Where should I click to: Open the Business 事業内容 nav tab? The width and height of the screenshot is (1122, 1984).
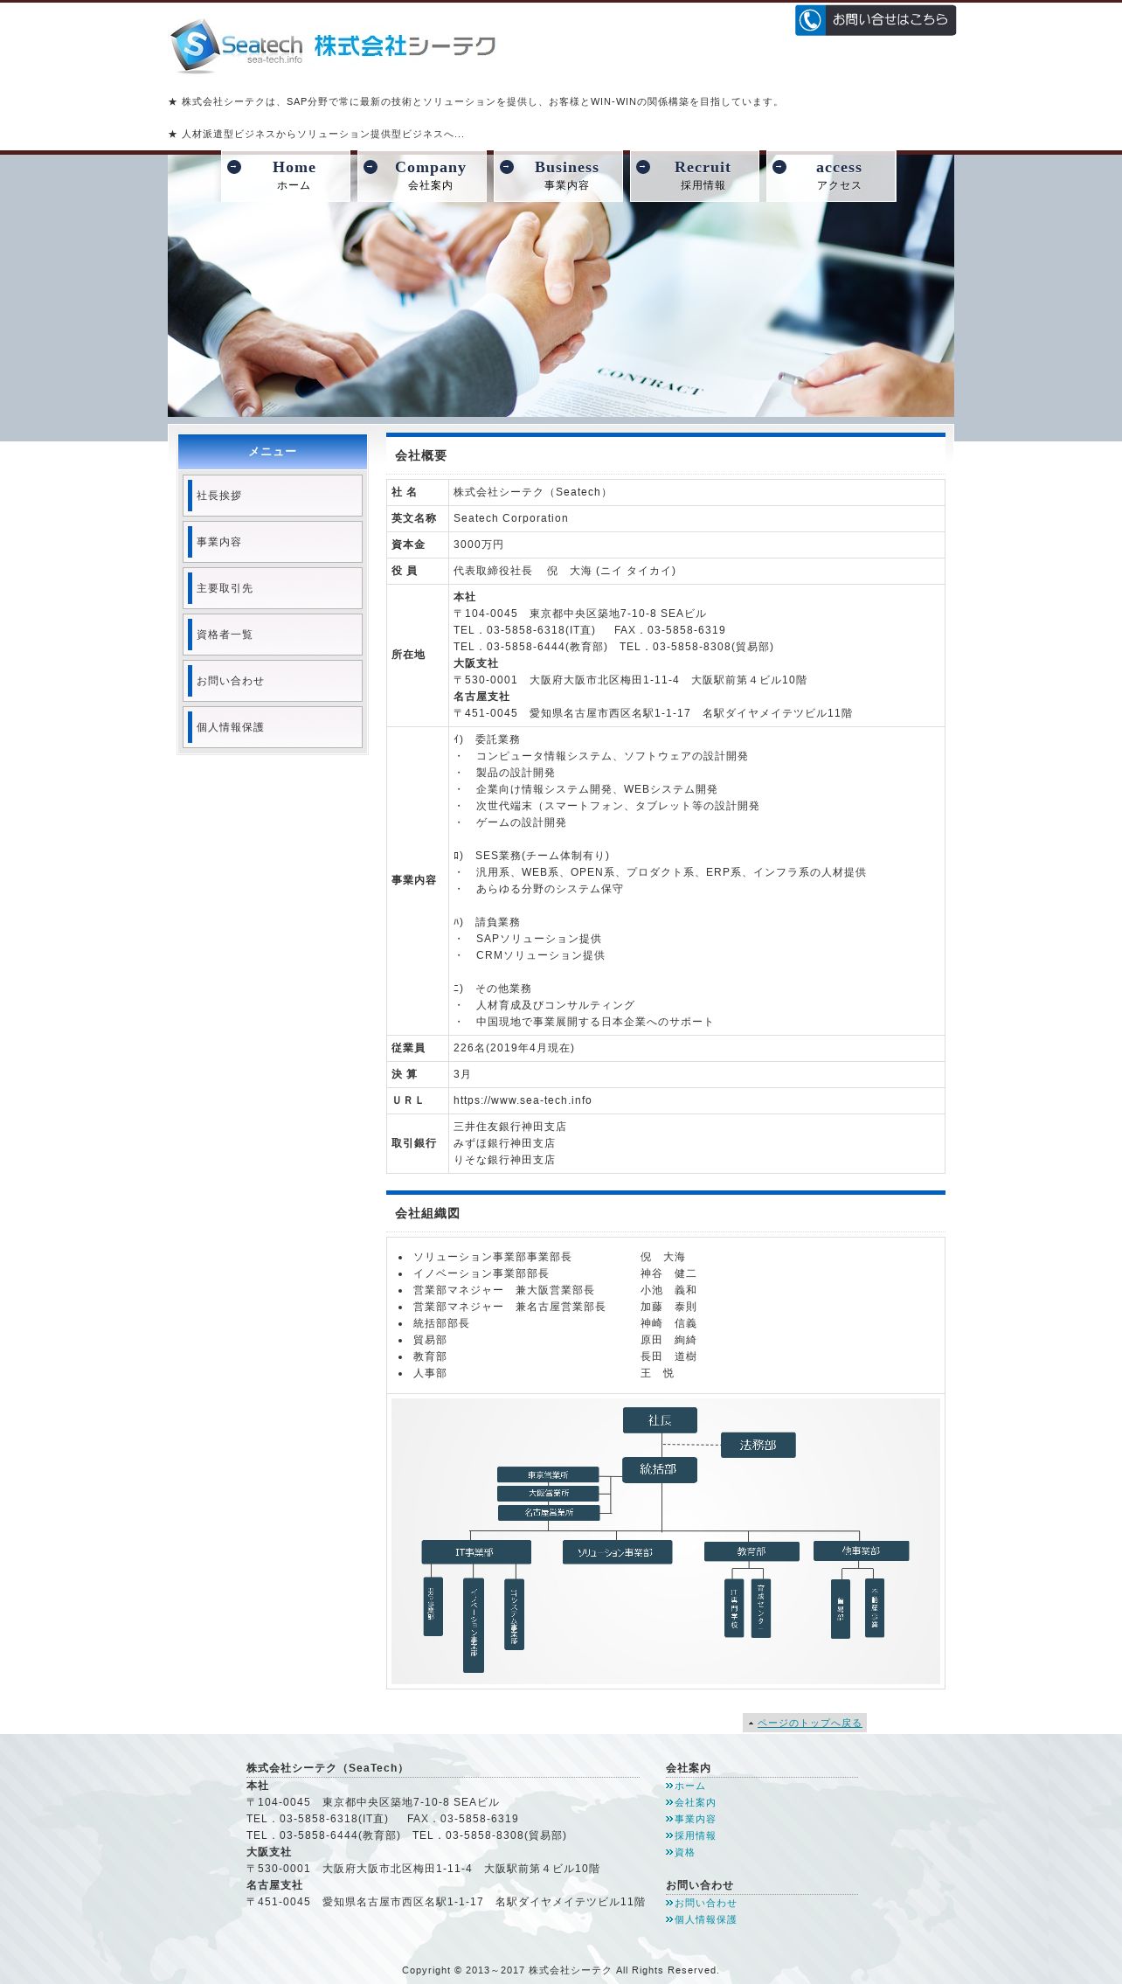558,176
